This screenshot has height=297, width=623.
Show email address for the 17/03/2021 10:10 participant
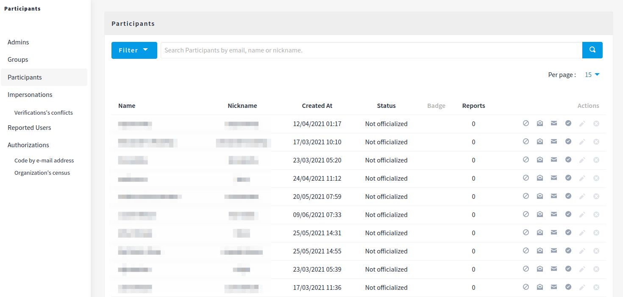click(540, 142)
